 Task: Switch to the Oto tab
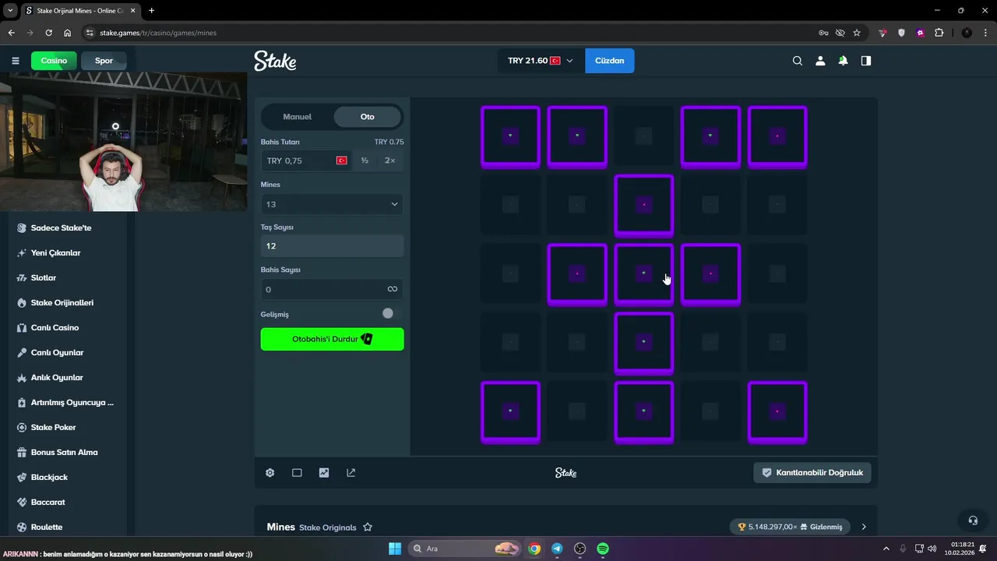pyautogui.click(x=368, y=117)
